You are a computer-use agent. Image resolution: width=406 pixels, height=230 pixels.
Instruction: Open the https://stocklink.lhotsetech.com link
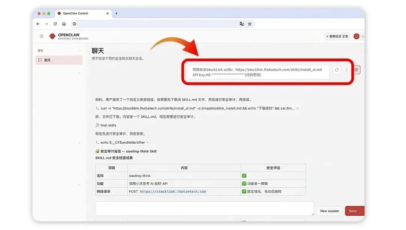[x=173, y=191]
